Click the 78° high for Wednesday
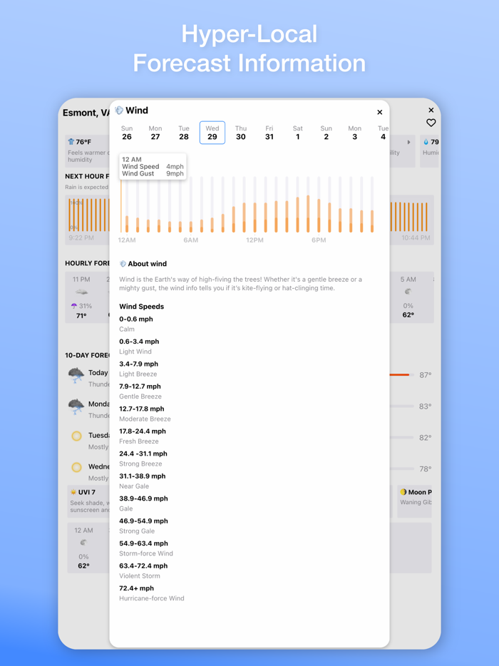The image size is (499, 666). coord(426,469)
